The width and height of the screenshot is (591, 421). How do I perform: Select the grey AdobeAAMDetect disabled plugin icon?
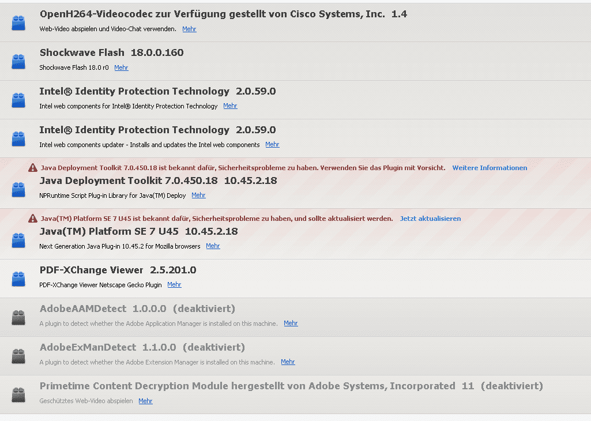pos(18,317)
